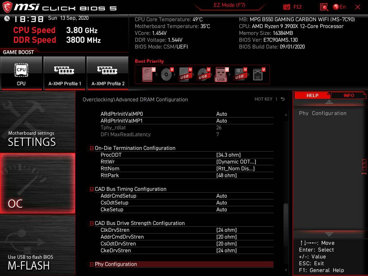This screenshot has height=276, width=368.
Task: Open RttPark 48 ohm dropdown
Action: pyautogui.click(x=226, y=175)
